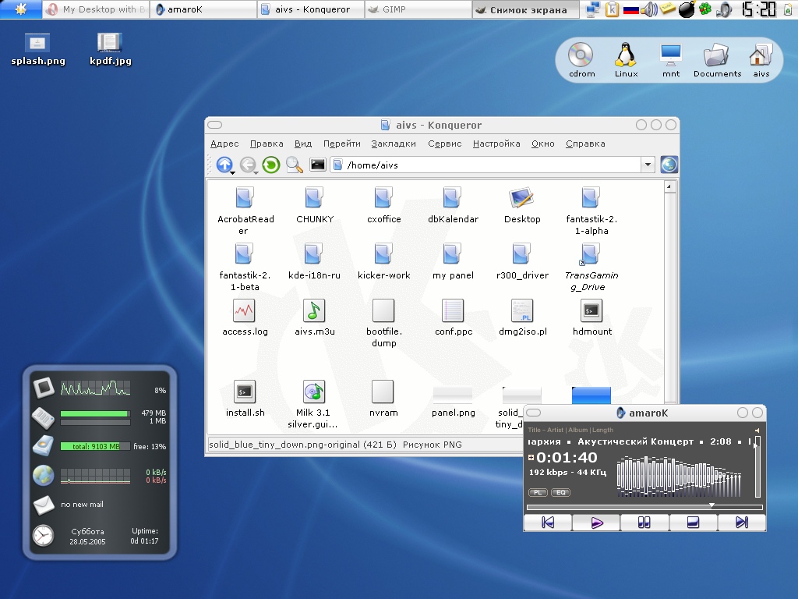Viewport: 798px width, 599px height.
Task: Open the Вид menu
Action: [x=303, y=144]
